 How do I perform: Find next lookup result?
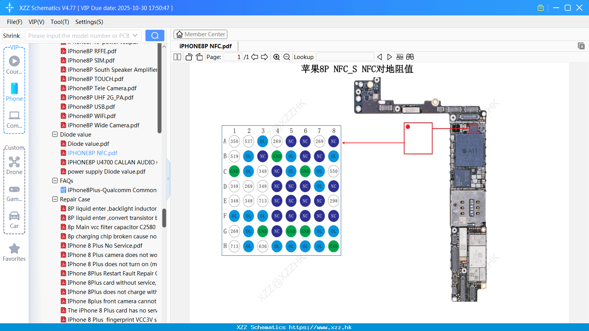pos(389,57)
